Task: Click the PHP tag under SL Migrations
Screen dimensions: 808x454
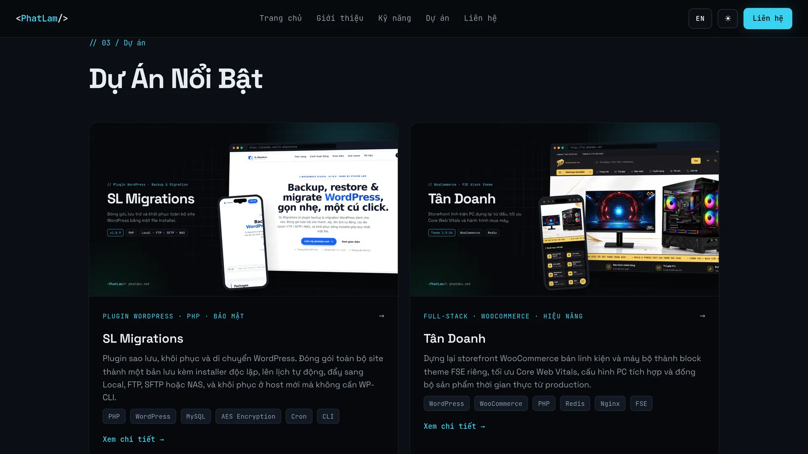Action: (x=114, y=417)
